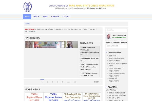Open TNSCA Registered Players 2017-2018 card

point(34,97)
